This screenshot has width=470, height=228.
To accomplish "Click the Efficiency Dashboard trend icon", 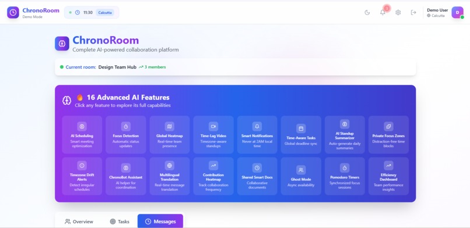I will click(x=388, y=165).
